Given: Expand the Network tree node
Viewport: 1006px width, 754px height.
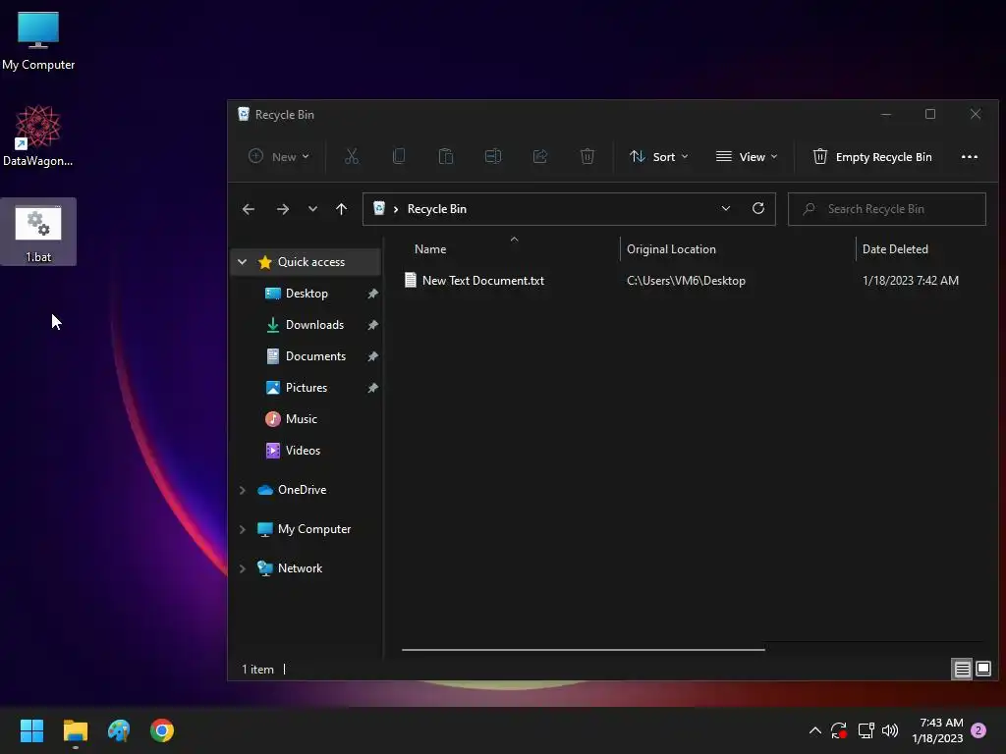Looking at the screenshot, I should pos(242,568).
